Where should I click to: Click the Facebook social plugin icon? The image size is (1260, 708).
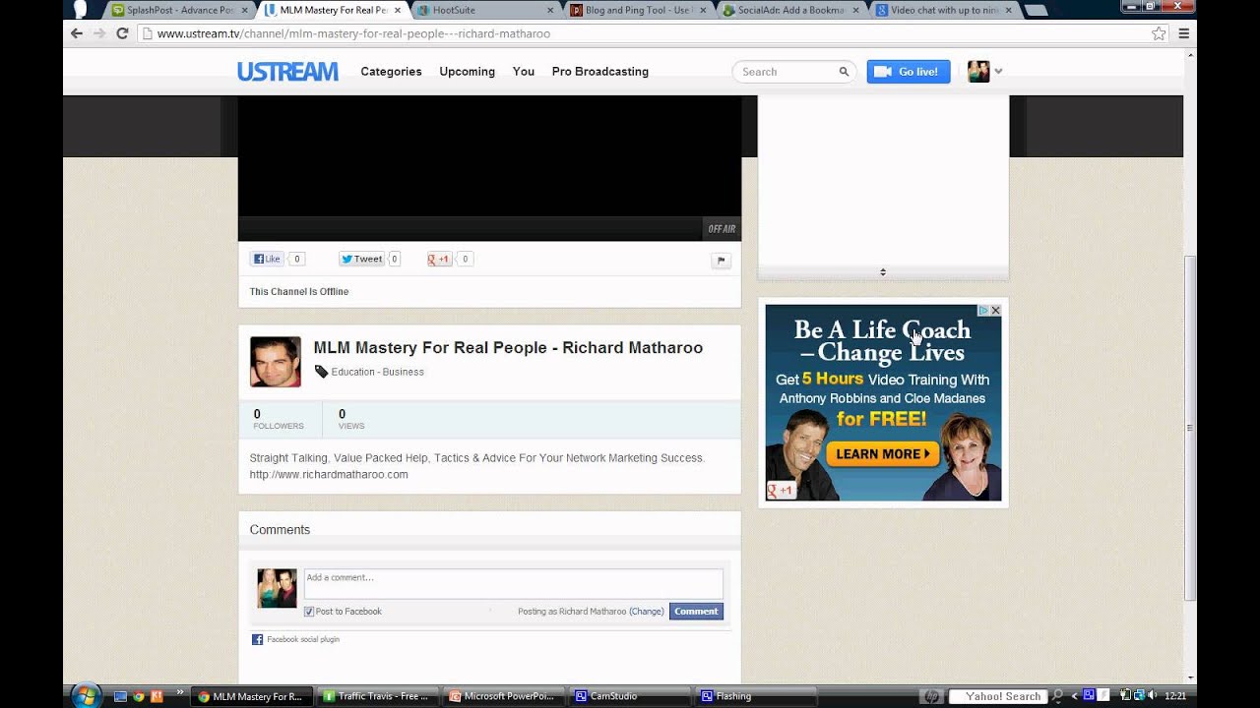click(257, 639)
